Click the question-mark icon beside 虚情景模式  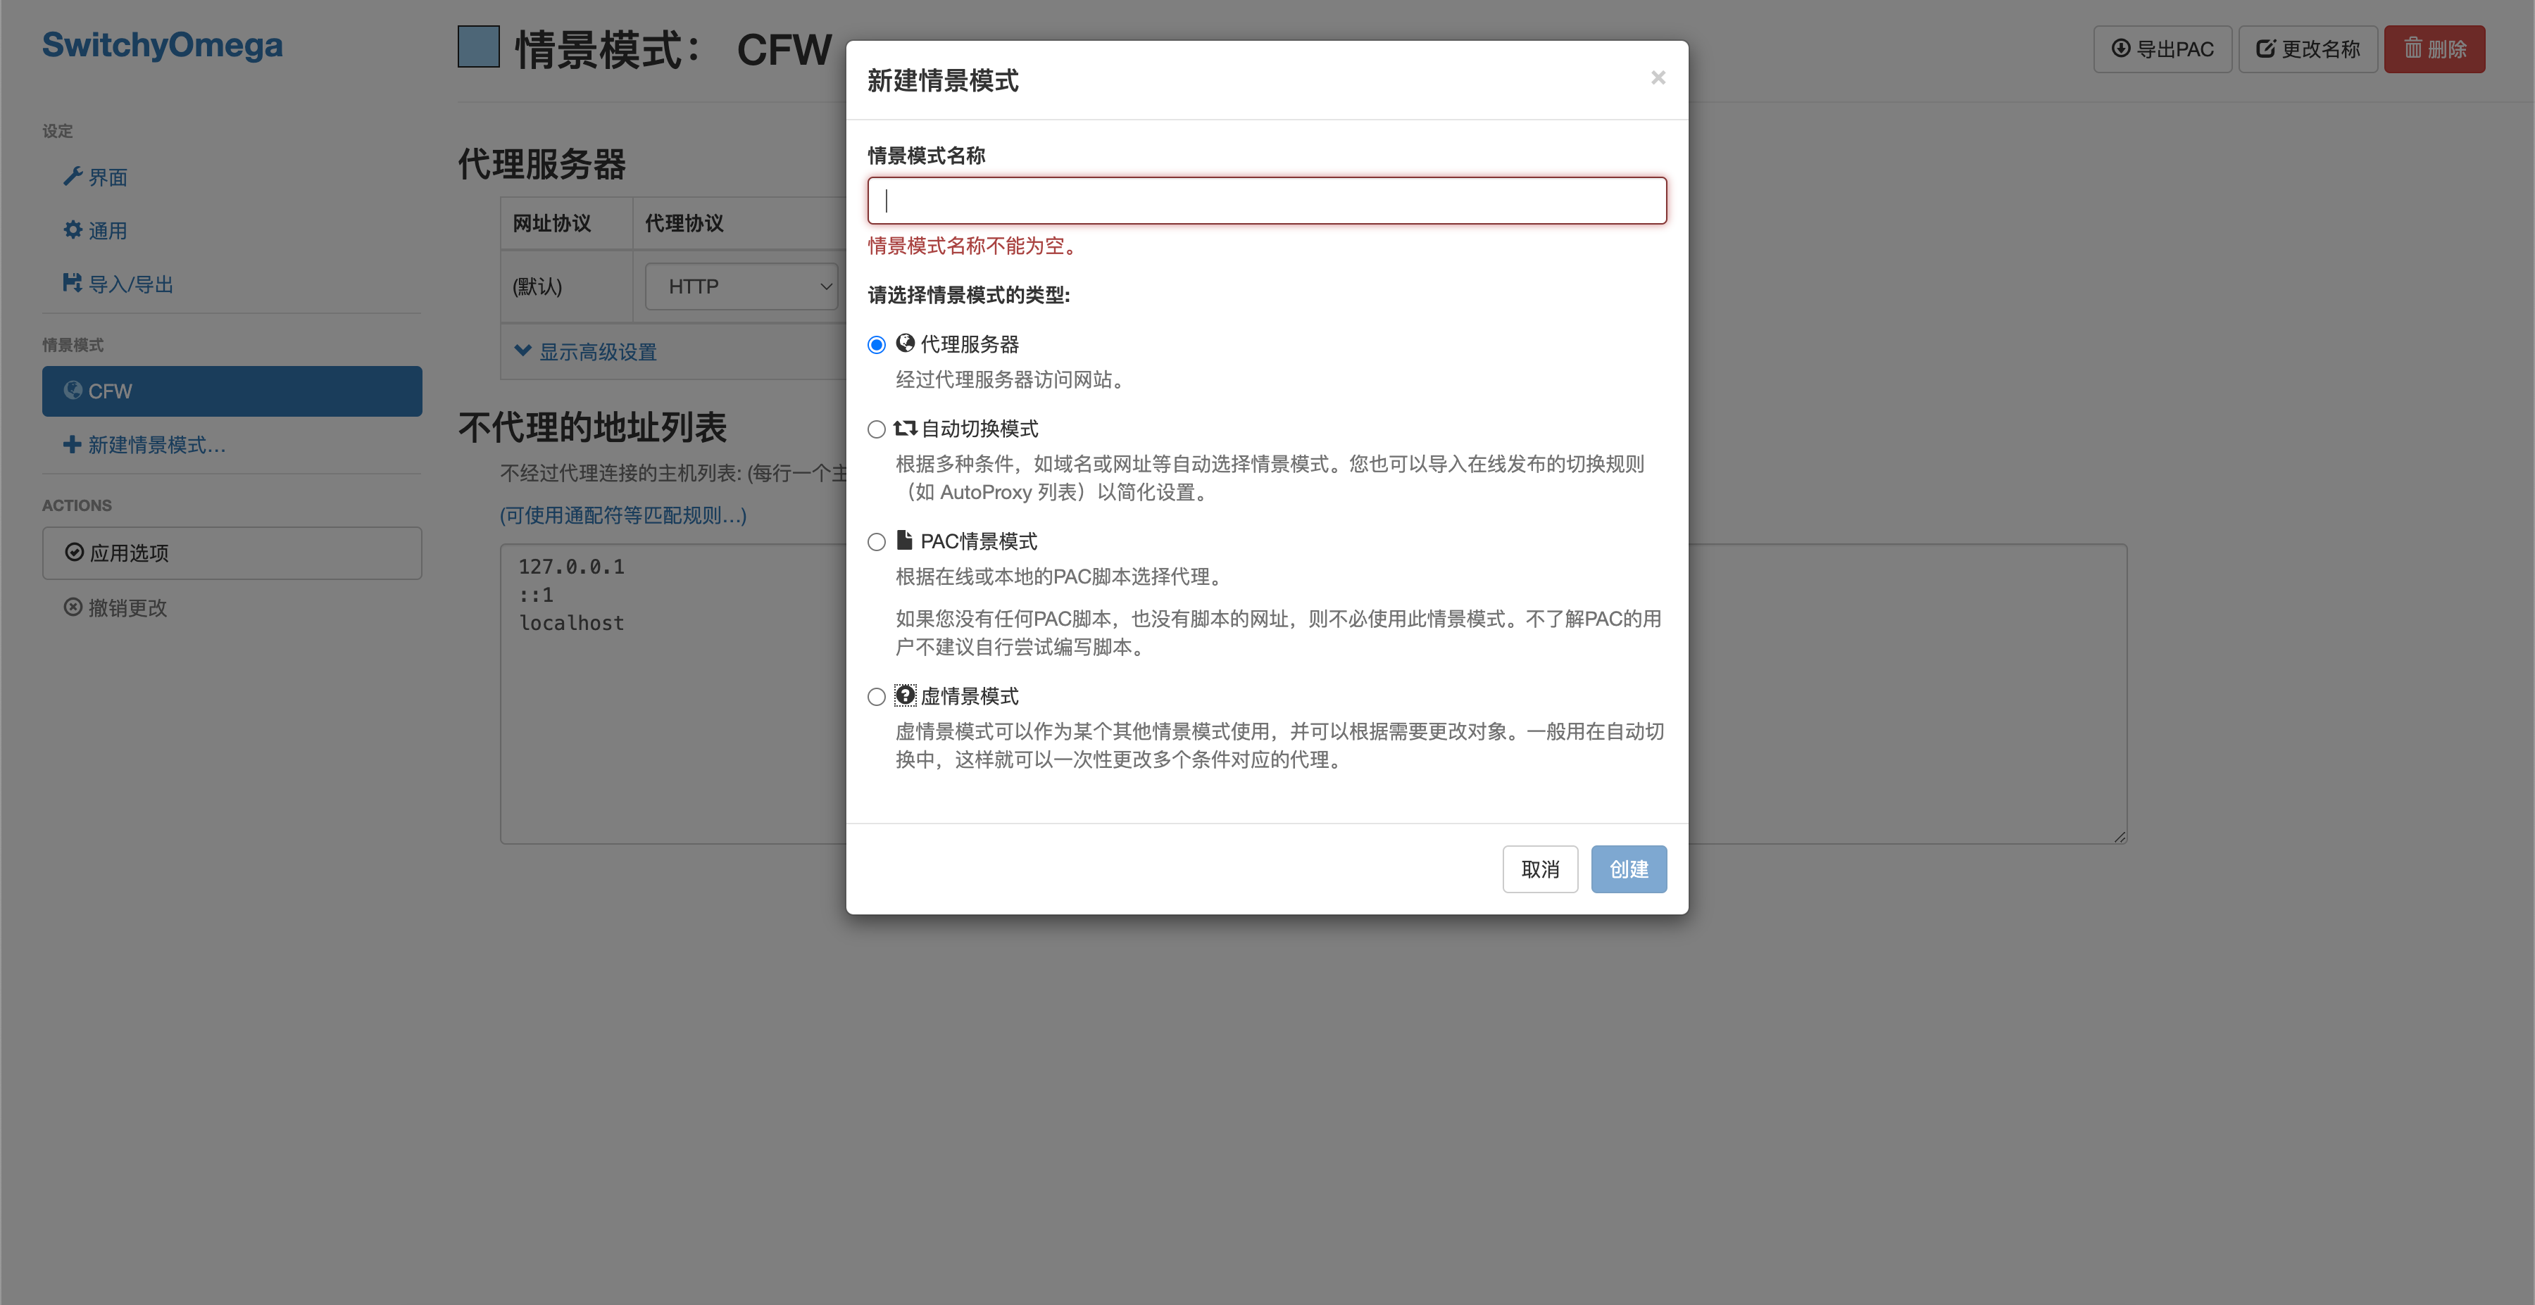[904, 695]
